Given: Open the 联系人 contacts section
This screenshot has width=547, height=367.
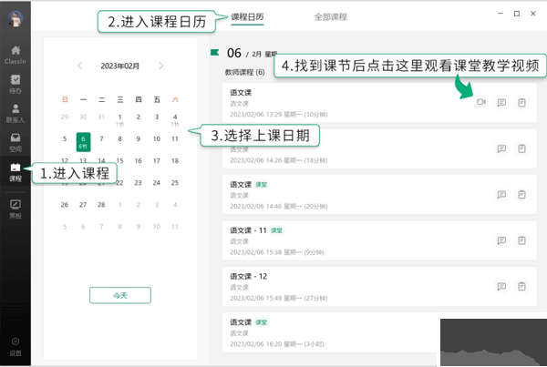Looking at the screenshot, I should point(15,114).
